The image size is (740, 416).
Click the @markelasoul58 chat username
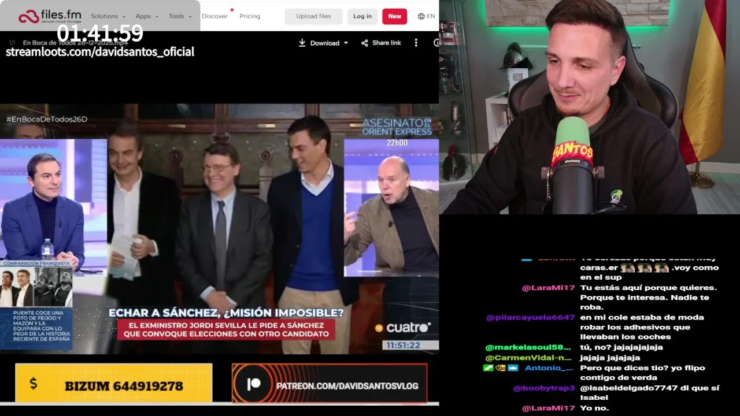[528, 347]
